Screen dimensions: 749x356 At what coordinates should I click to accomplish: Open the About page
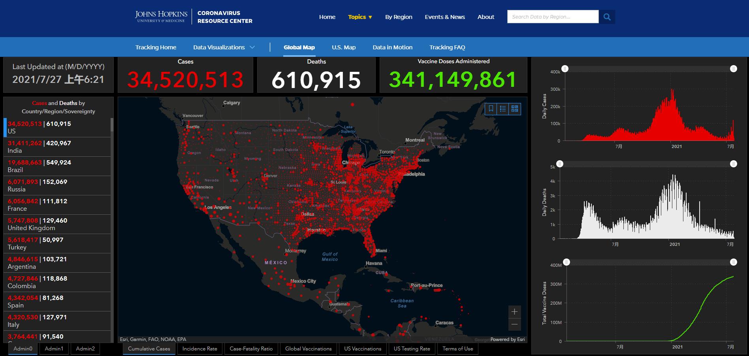(x=486, y=17)
